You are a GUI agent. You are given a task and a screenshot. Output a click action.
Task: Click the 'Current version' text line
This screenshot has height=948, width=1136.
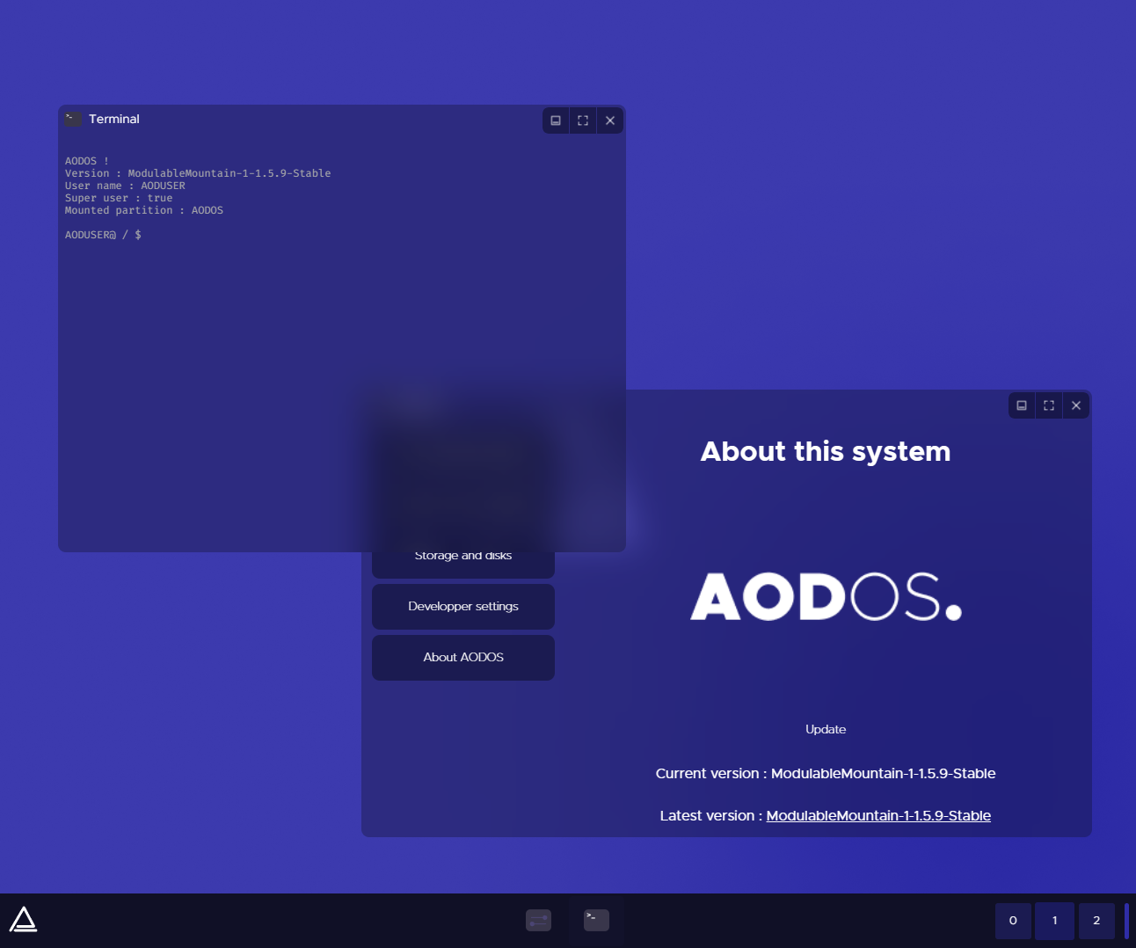(826, 774)
